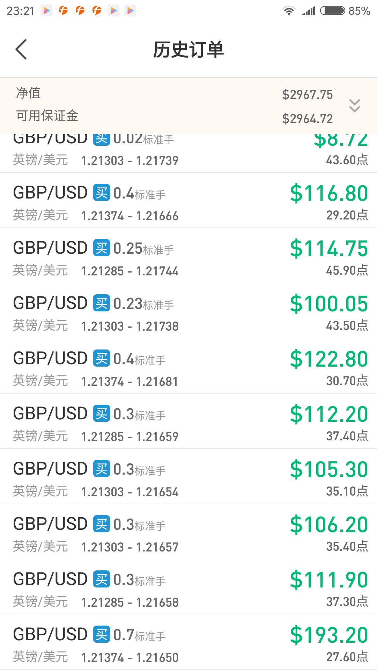Tap battery icon in status bar
Image resolution: width=377 pixels, height=671 pixels.
333,11
